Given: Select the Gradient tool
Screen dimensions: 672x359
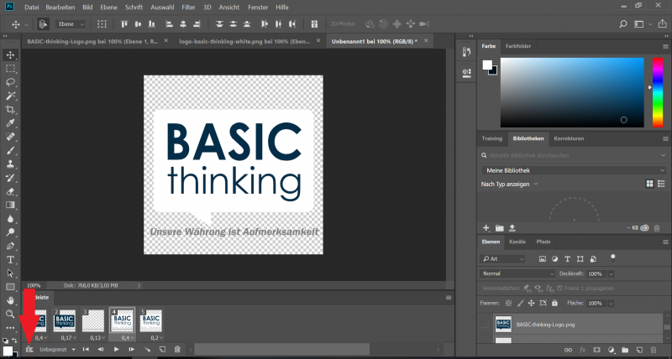Looking at the screenshot, I should pos(11,205).
